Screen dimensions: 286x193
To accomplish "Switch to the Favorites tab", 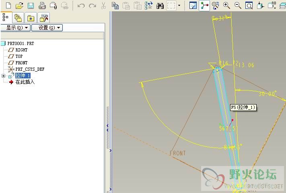I will [x=31, y=18].
